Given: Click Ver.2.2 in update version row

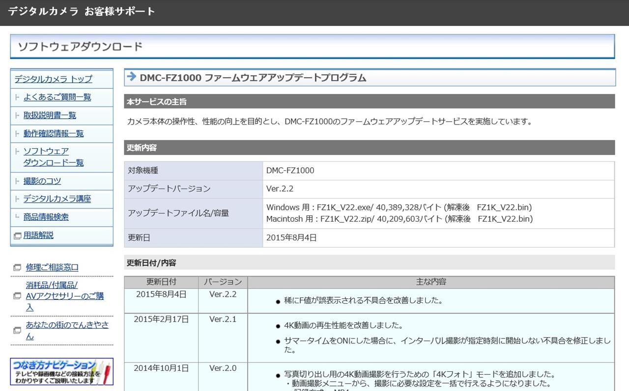Looking at the screenshot, I should pos(280,189).
